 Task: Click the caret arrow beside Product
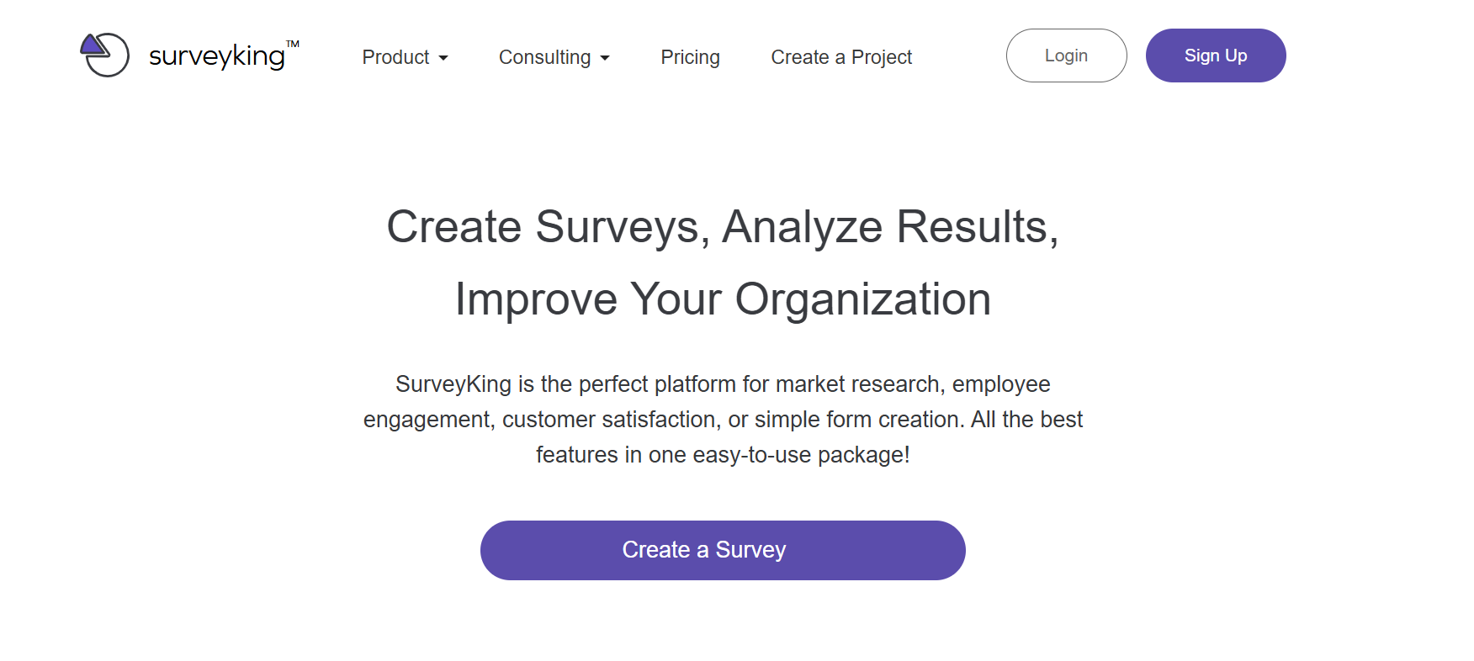tap(443, 58)
